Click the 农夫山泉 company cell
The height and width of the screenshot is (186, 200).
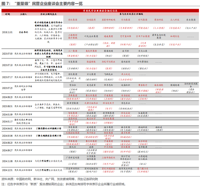[x=143, y=51]
